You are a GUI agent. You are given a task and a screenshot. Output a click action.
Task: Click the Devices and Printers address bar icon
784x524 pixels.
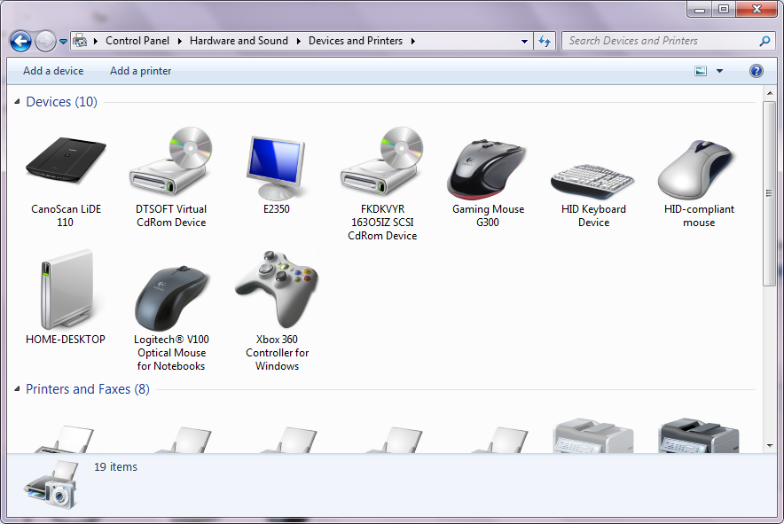[x=80, y=41]
